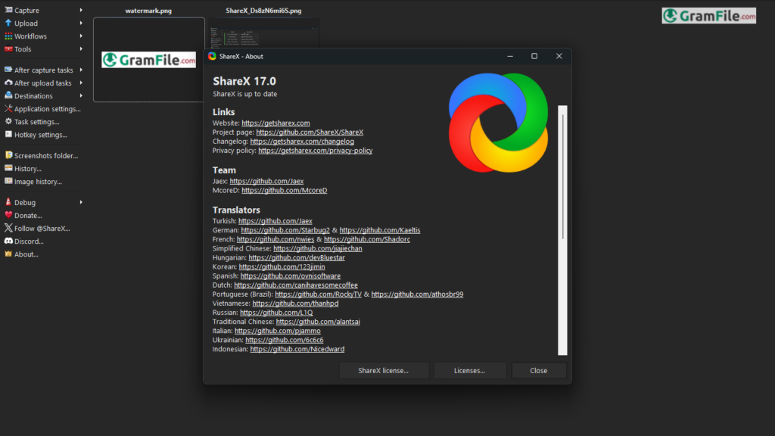Screen dimensions: 775x436
Task: Expand the Upload submenu arrow
Action: pos(81,23)
